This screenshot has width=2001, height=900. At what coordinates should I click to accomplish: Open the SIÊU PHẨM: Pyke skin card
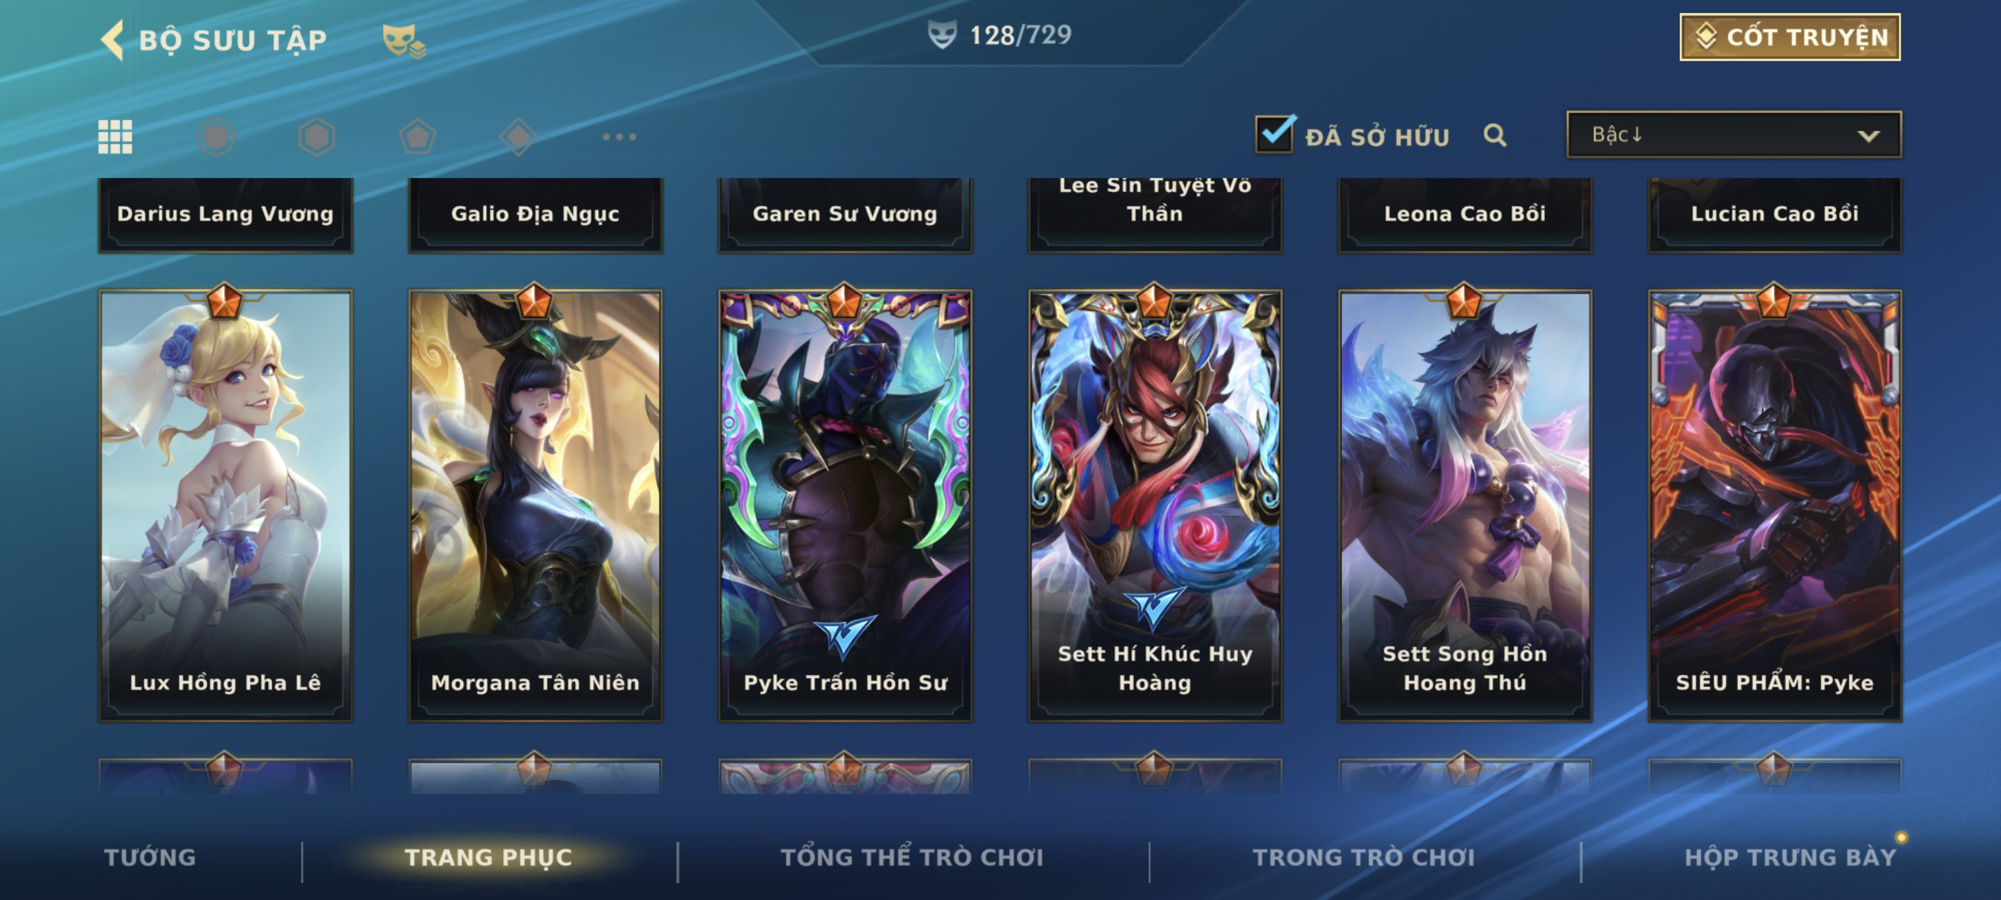[x=1774, y=506]
